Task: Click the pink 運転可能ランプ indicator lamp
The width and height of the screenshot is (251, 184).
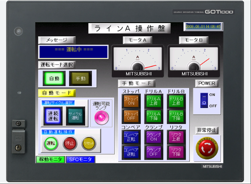Action: click(101, 118)
